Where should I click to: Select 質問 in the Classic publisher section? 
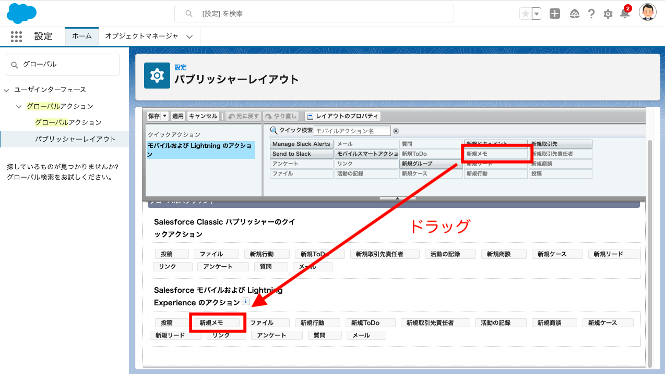(x=270, y=267)
